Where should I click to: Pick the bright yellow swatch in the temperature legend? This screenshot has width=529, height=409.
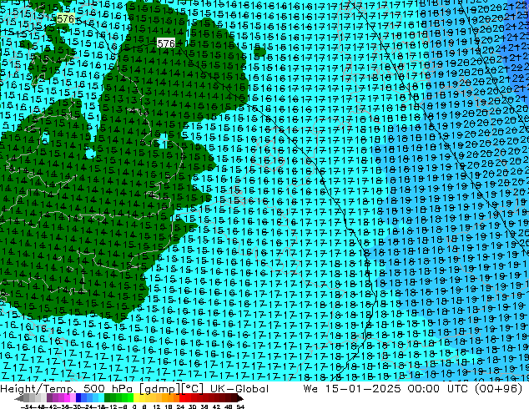coord(136,398)
